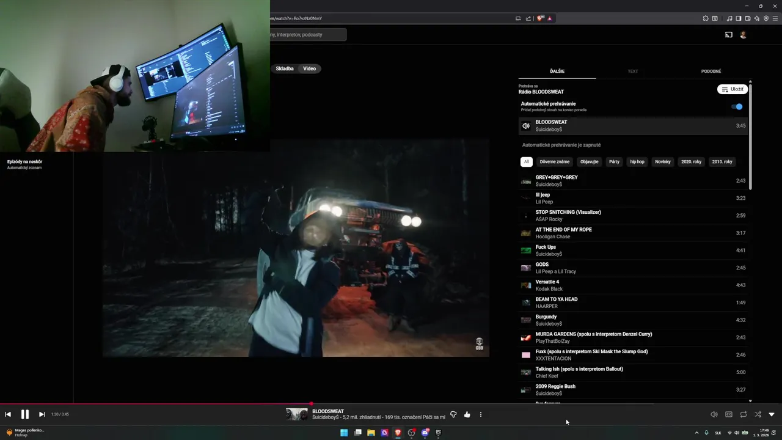Play BEAM TO YA HEAD by HAARPER
Image resolution: width=782 pixels, height=440 pixels.
tap(634, 302)
